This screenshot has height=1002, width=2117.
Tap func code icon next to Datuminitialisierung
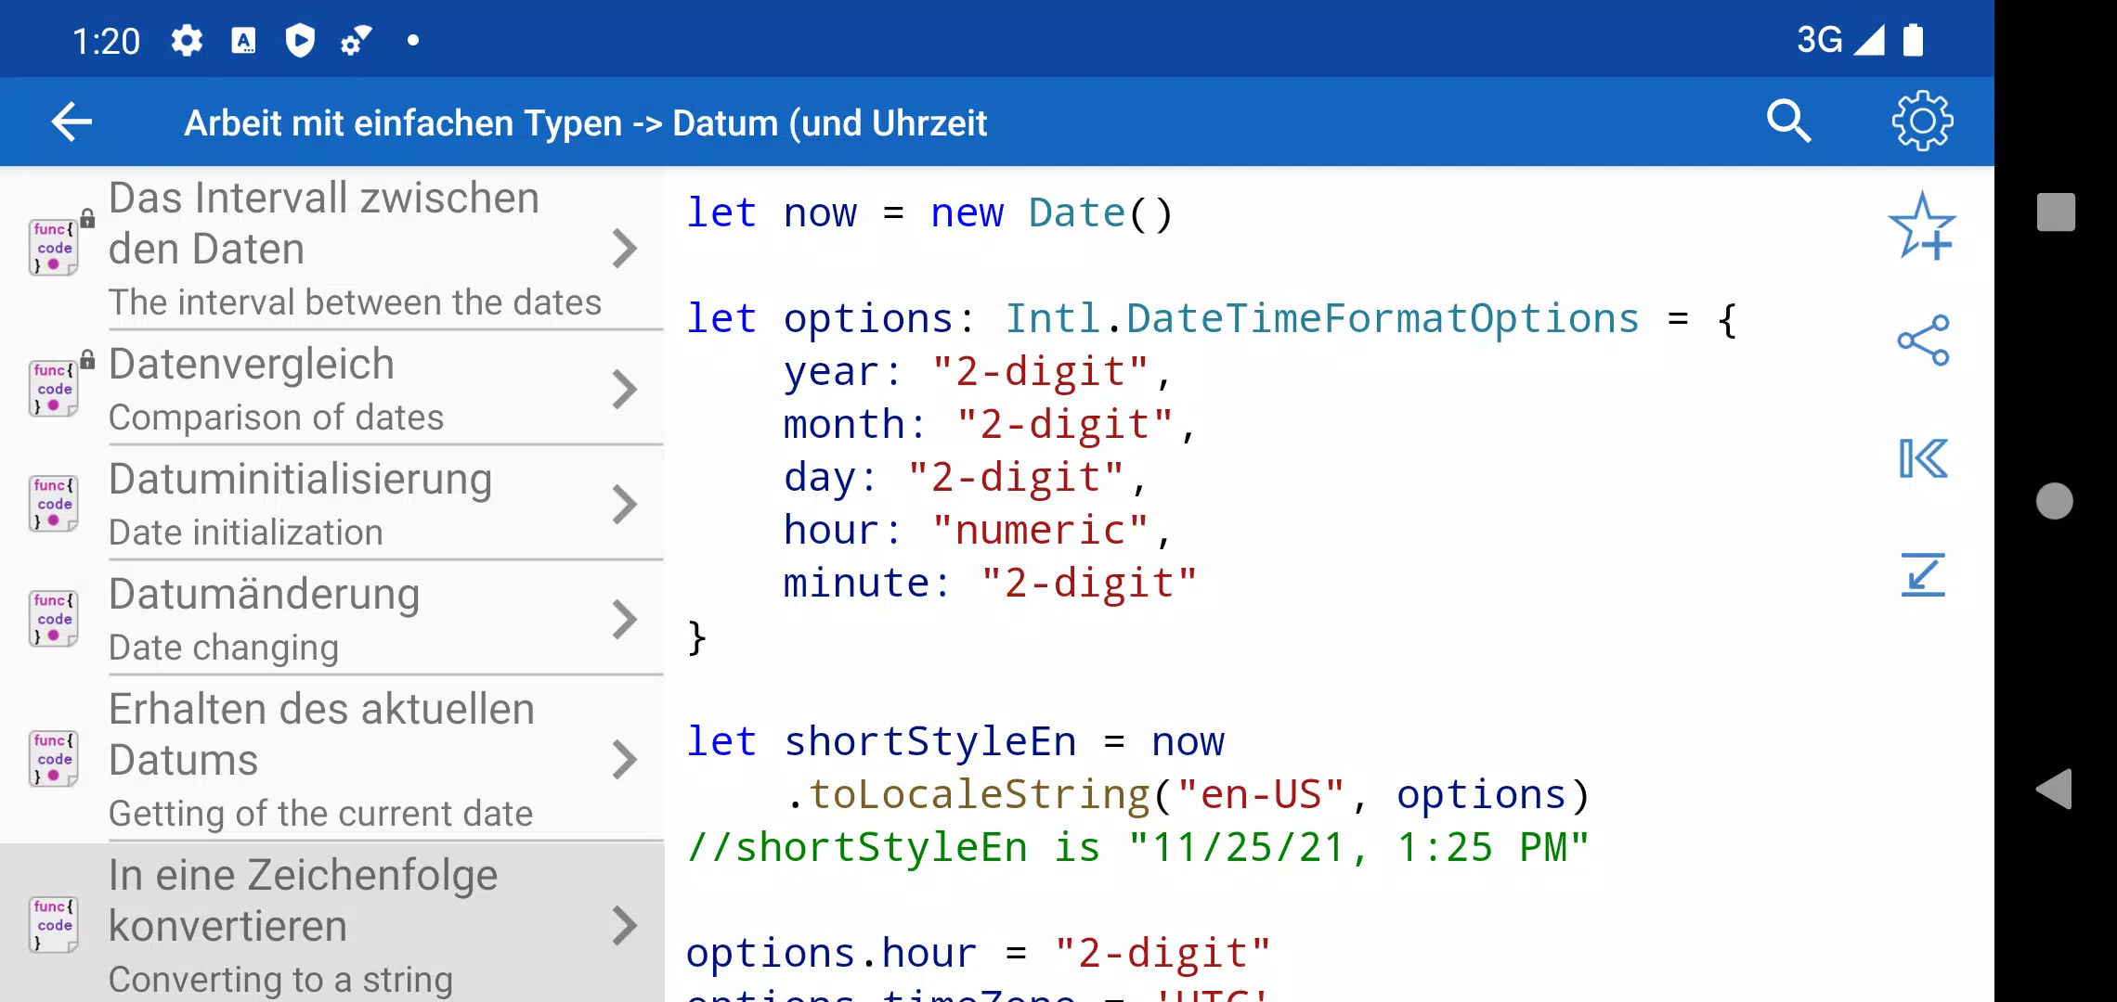coord(54,504)
